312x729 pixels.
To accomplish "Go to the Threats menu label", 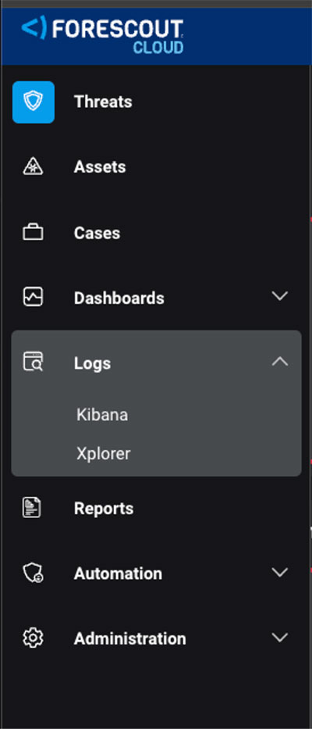I will (103, 102).
